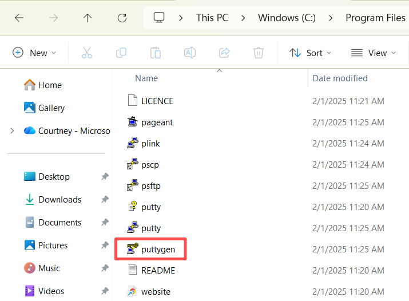Expand the chevron after Windows (C:)
Viewport: 409px width, 301px height.
(x=331, y=18)
